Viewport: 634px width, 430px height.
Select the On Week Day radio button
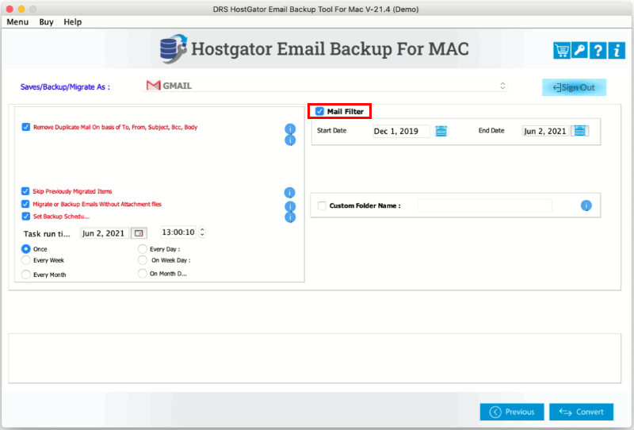coord(143,260)
